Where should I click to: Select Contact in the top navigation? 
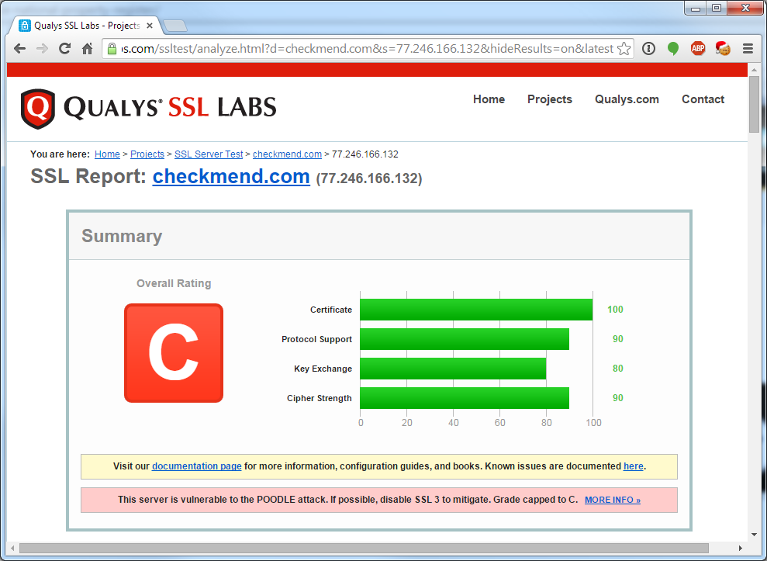[x=703, y=99]
